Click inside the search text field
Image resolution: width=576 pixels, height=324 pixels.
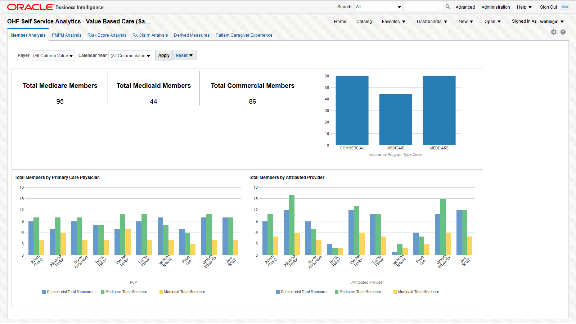pos(424,6)
